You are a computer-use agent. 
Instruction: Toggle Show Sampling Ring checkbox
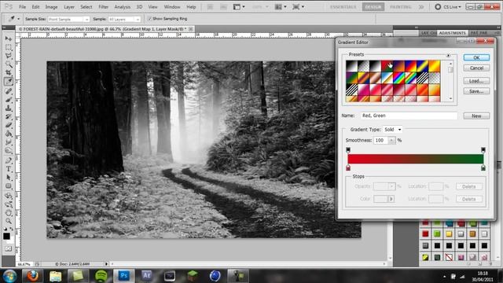[149, 19]
